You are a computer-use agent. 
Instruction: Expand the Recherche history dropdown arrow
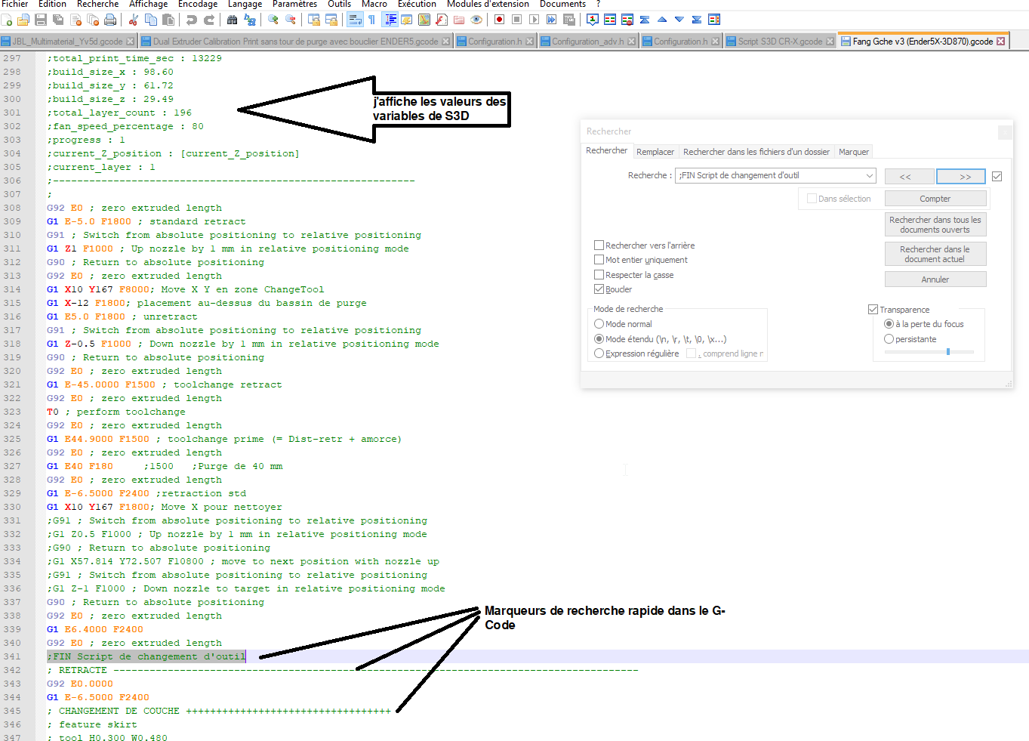pos(870,176)
